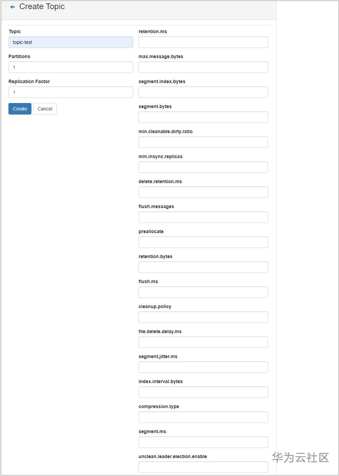
Task: Click the retention.ms input box
Action: 203,42
